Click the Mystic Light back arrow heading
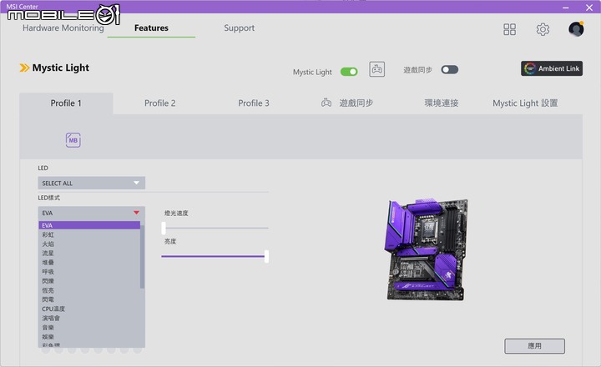This screenshot has width=601, height=367. click(54, 68)
